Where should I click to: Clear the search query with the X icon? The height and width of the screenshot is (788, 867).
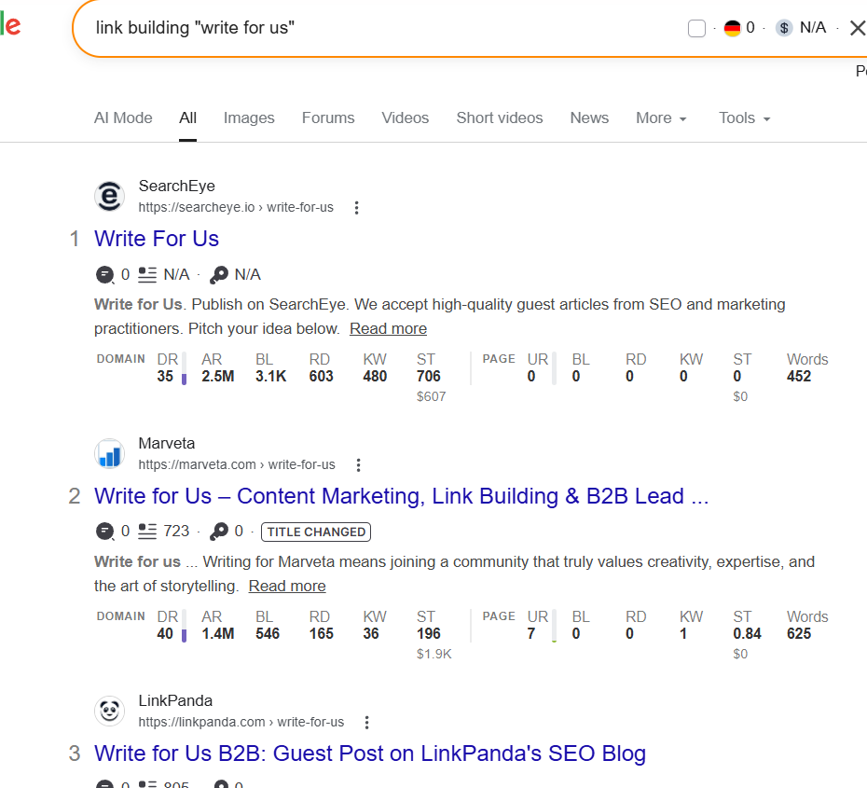[x=857, y=27]
